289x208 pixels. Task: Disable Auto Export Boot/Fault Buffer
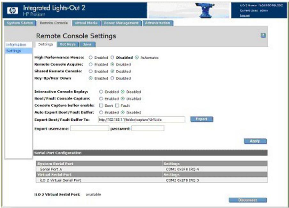tap(123, 112)
